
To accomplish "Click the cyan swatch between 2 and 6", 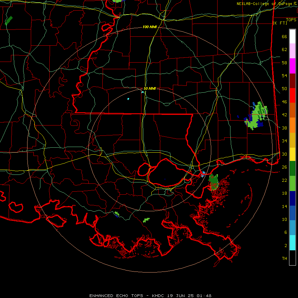I will [x=292, y=243].
